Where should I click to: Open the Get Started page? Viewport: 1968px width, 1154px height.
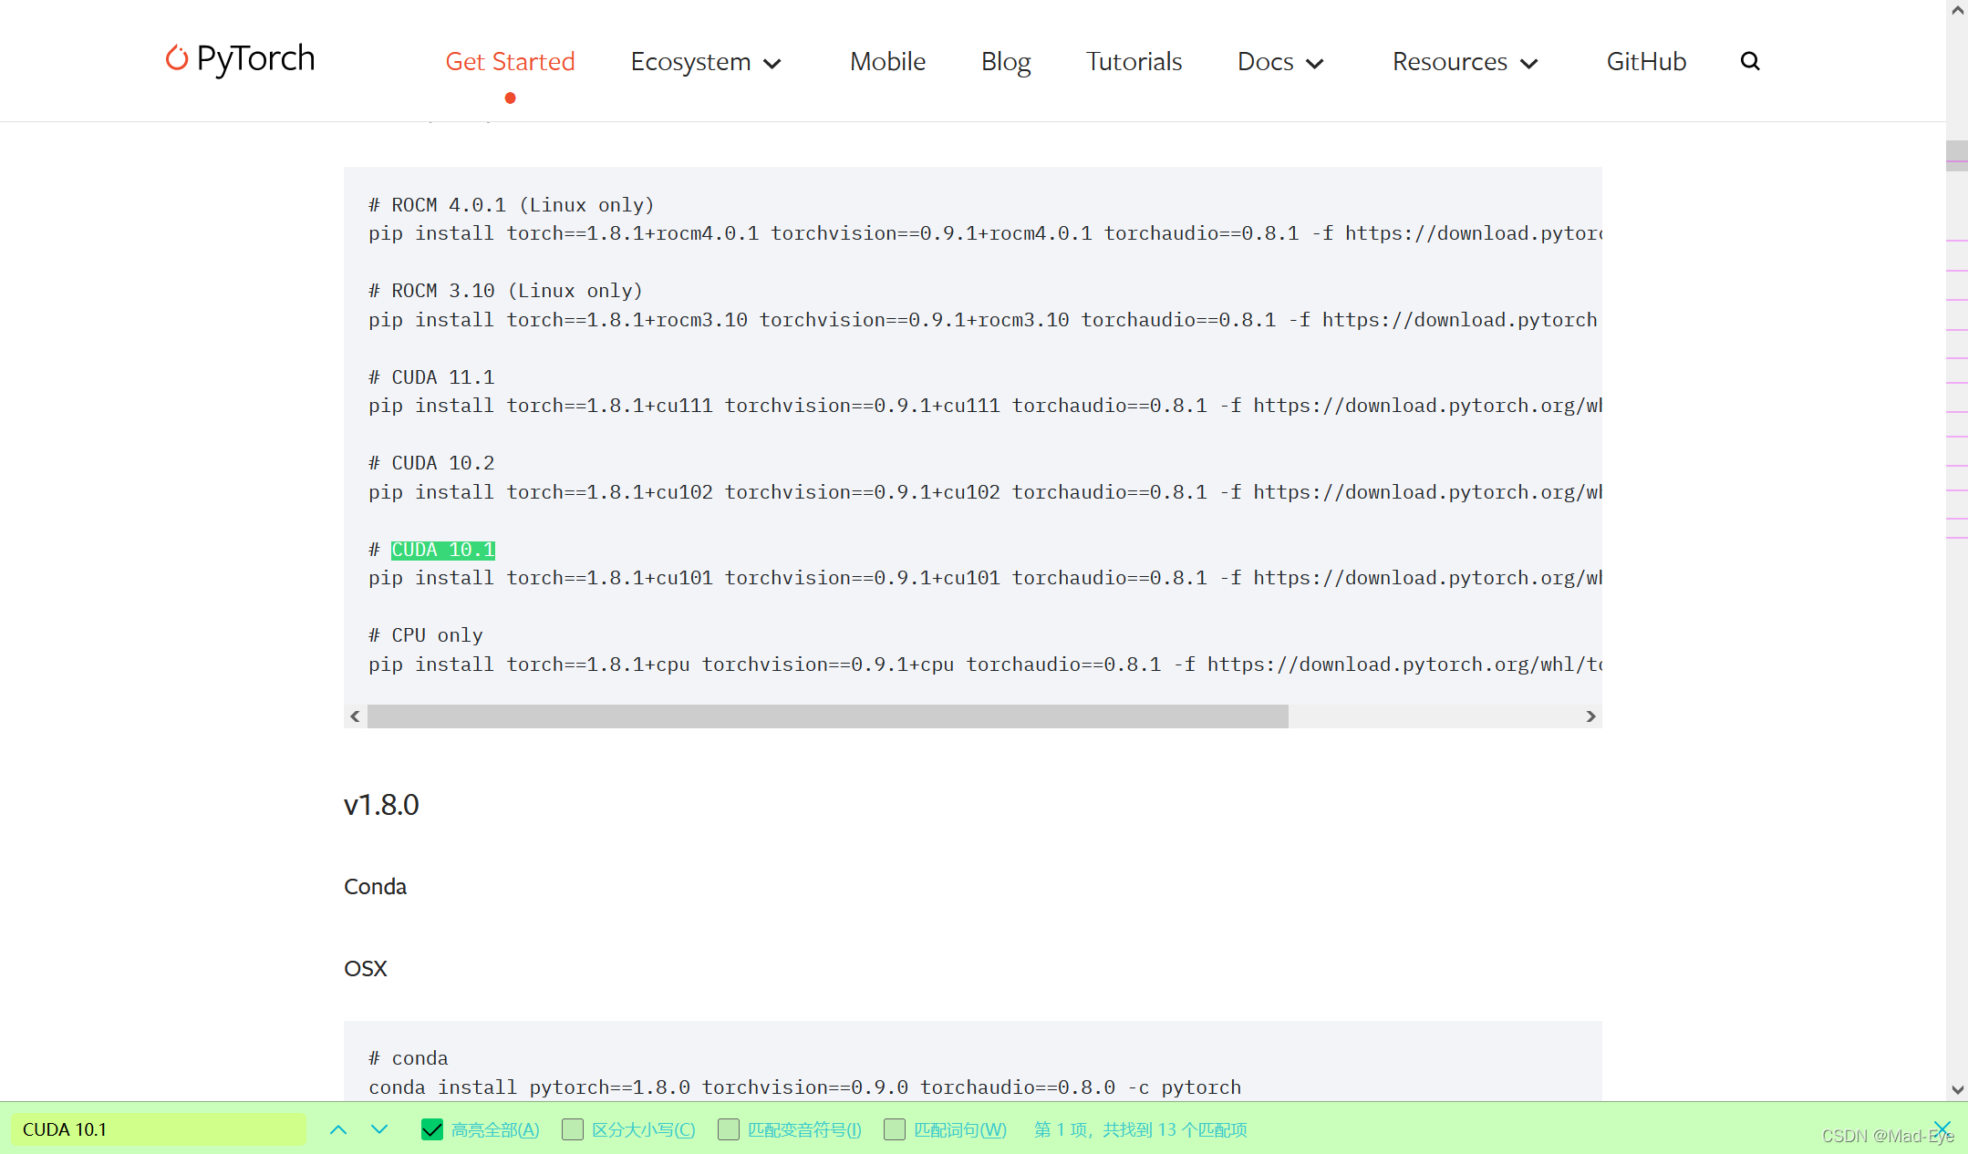coord(510,61)
